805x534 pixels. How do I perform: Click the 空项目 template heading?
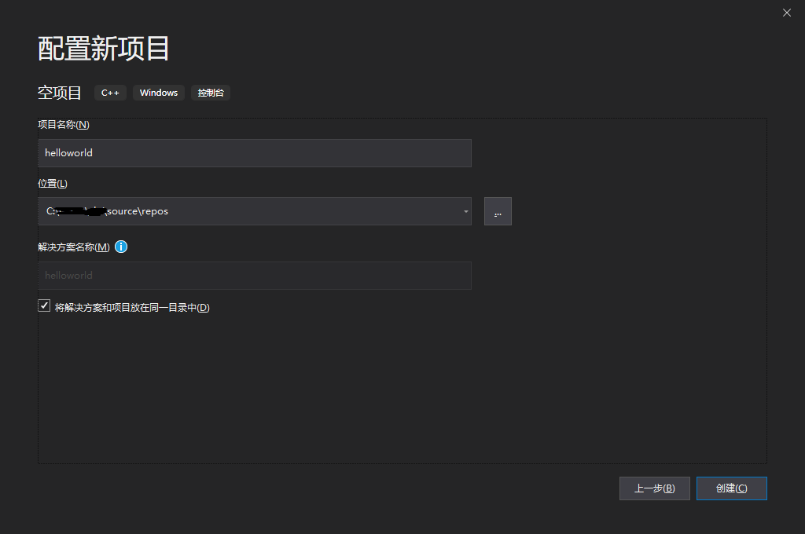click(x=60, y=93)
